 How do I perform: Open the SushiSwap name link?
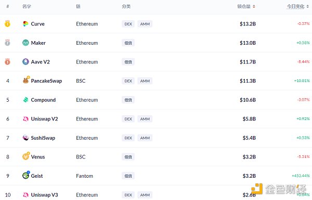(x=43, y=138)
